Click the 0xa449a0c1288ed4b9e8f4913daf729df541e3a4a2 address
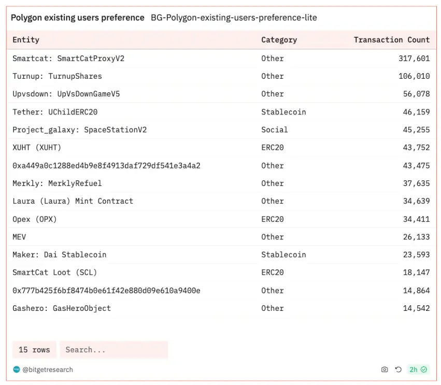441x385 pixels. pos(106,166)
